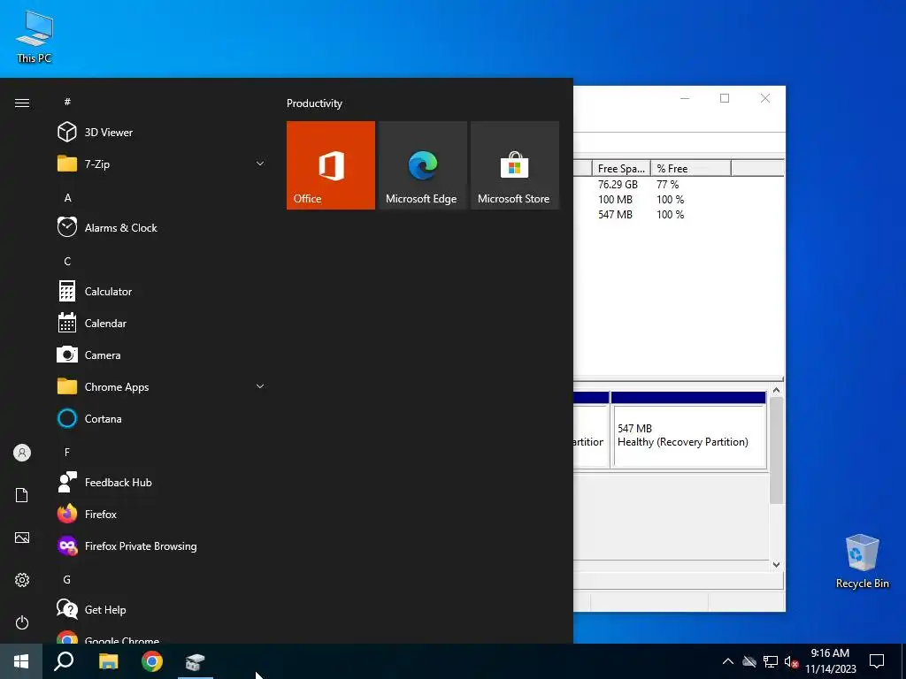Open the Calculator app

click(162, 292)
